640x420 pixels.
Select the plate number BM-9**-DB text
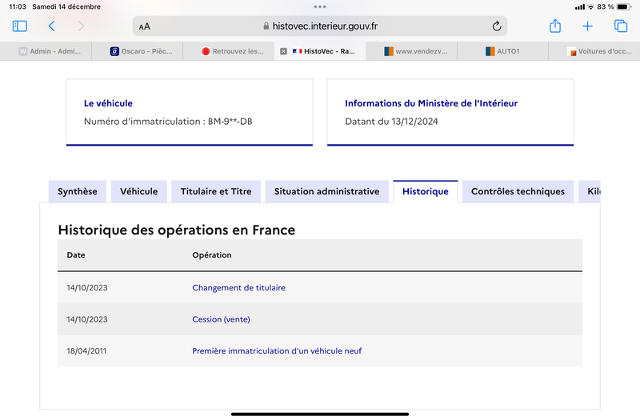pos(230,122)
